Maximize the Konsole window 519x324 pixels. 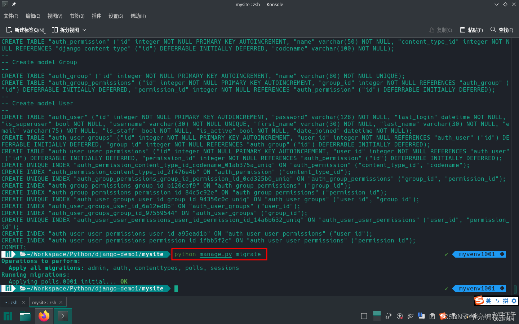(505, 4)
